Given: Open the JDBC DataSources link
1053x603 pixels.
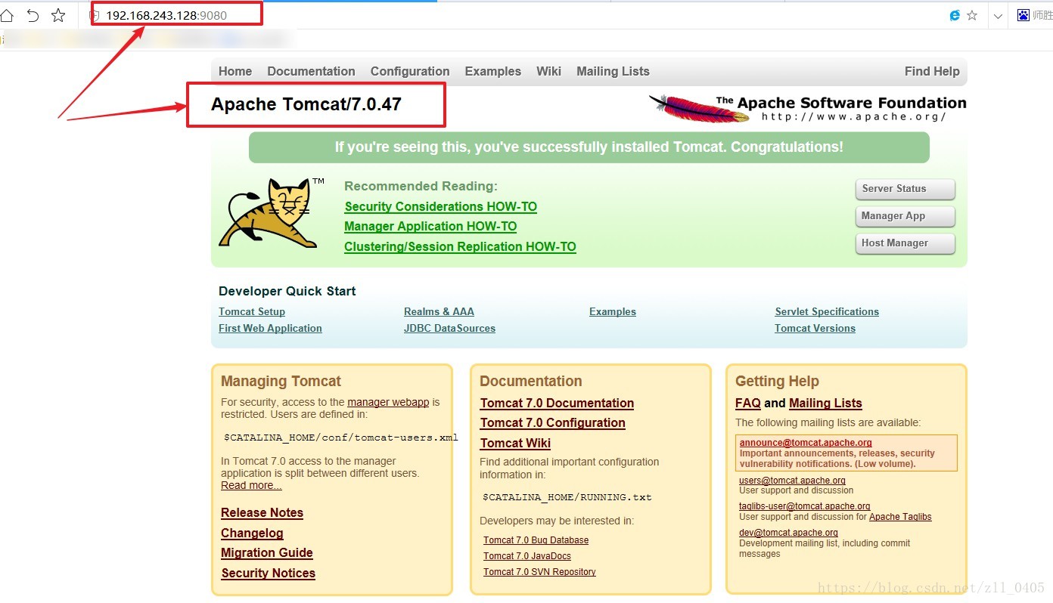Looking at the screenshot, I should (449, 328).
